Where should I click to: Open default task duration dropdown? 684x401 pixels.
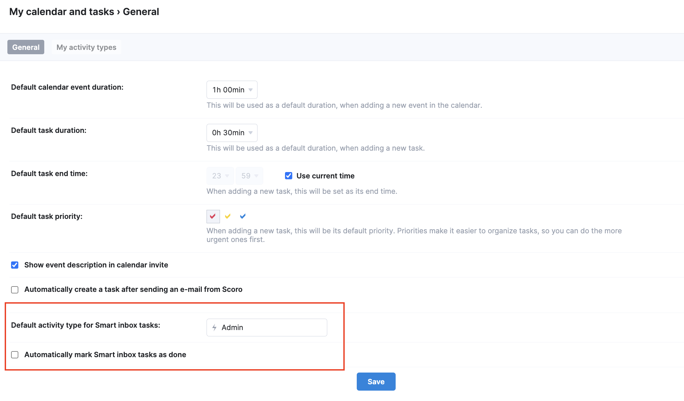pos(232,133)
